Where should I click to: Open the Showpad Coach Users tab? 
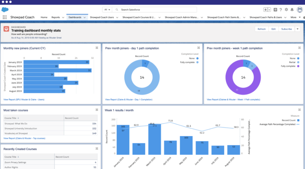pos(102,17)
